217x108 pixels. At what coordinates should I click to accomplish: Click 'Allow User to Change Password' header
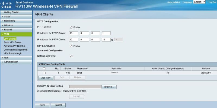coord(168,69)
